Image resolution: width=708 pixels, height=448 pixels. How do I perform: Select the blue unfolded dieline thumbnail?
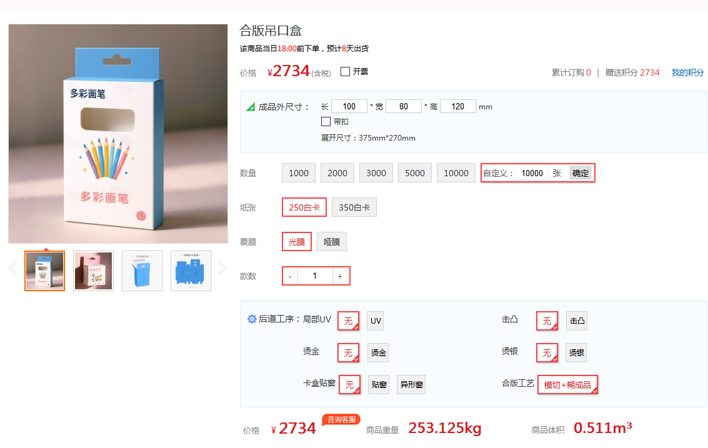point(191,271)
